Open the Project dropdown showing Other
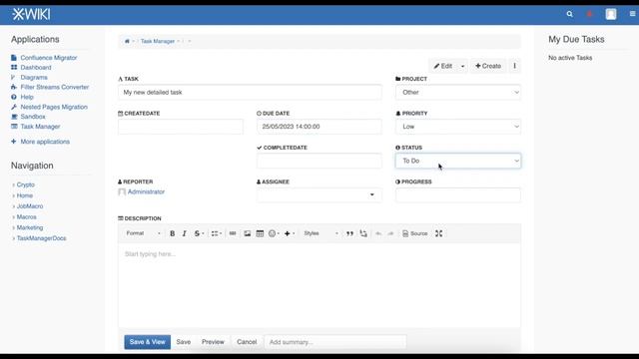This screenshot has height=359, width=639. (x=458, y=93)
